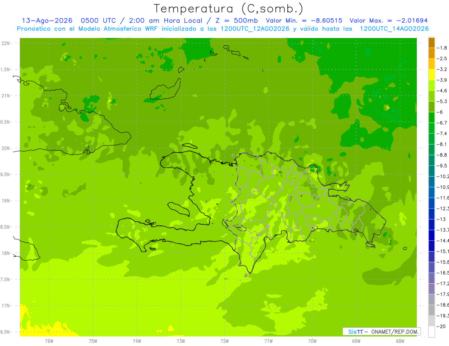Pick the brown-orange swatch above -1.8
The width and height of the screenshot is (449, 346).
[x=431, y=43]
